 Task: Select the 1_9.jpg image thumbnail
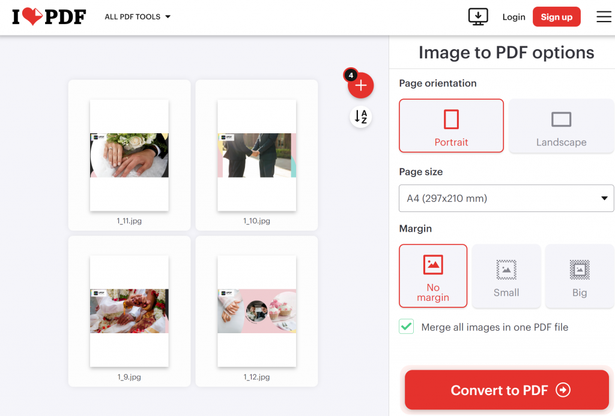pos(129,311)
